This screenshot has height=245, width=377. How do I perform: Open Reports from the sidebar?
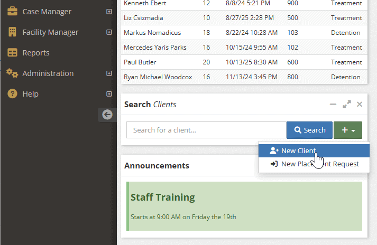[36, 53]
